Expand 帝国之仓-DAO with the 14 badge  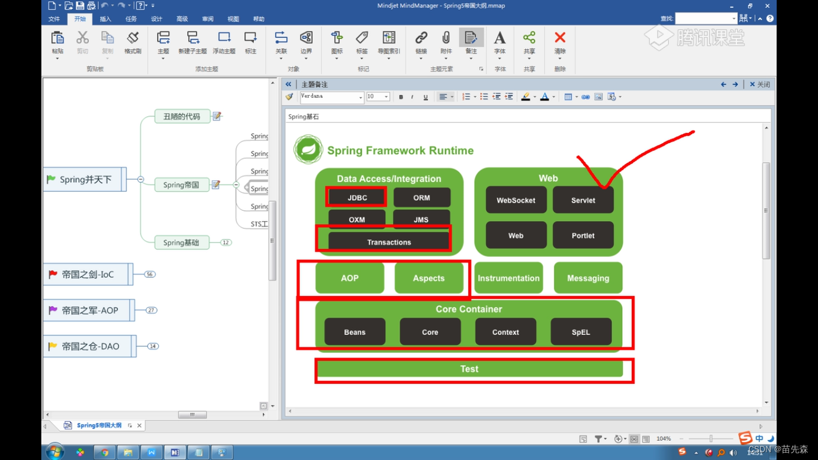point(153,346)
